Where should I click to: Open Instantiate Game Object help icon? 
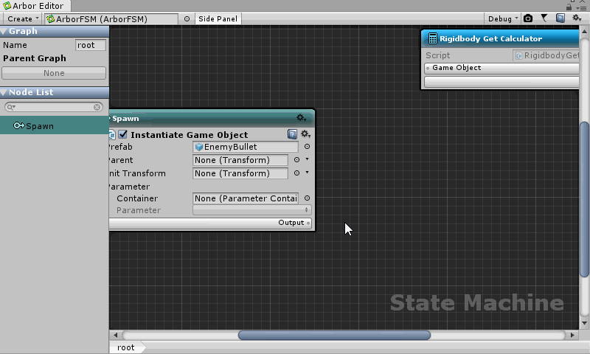292,134
